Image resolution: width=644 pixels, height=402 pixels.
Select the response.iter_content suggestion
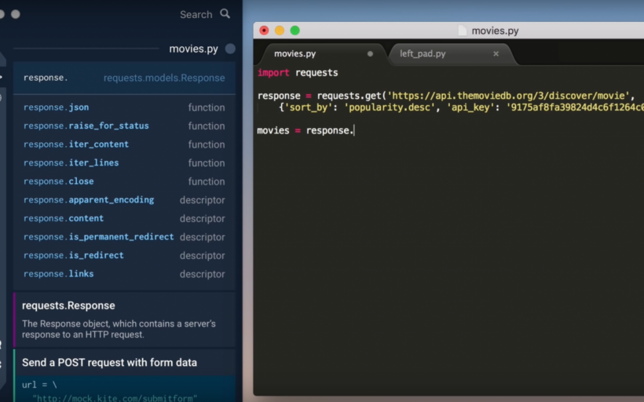(x=76, y=144)
